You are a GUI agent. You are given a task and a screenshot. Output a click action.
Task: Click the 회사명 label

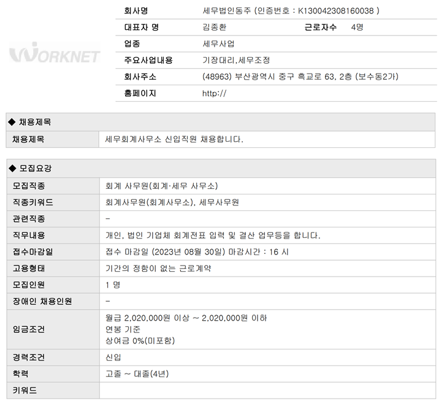136,11
